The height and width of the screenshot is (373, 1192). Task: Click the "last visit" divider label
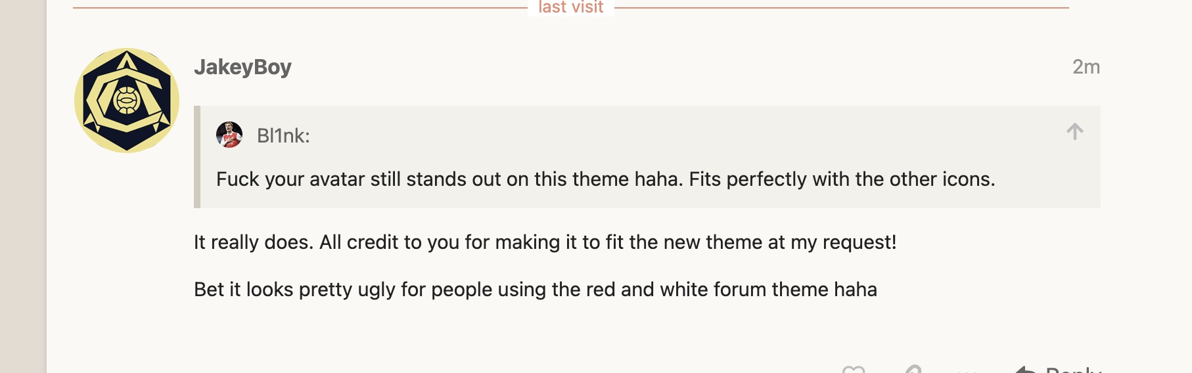[x=570, y=7]
